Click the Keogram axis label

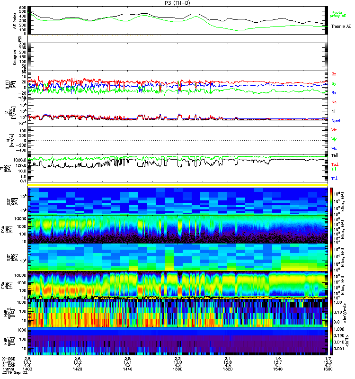(x=15, y=56)
